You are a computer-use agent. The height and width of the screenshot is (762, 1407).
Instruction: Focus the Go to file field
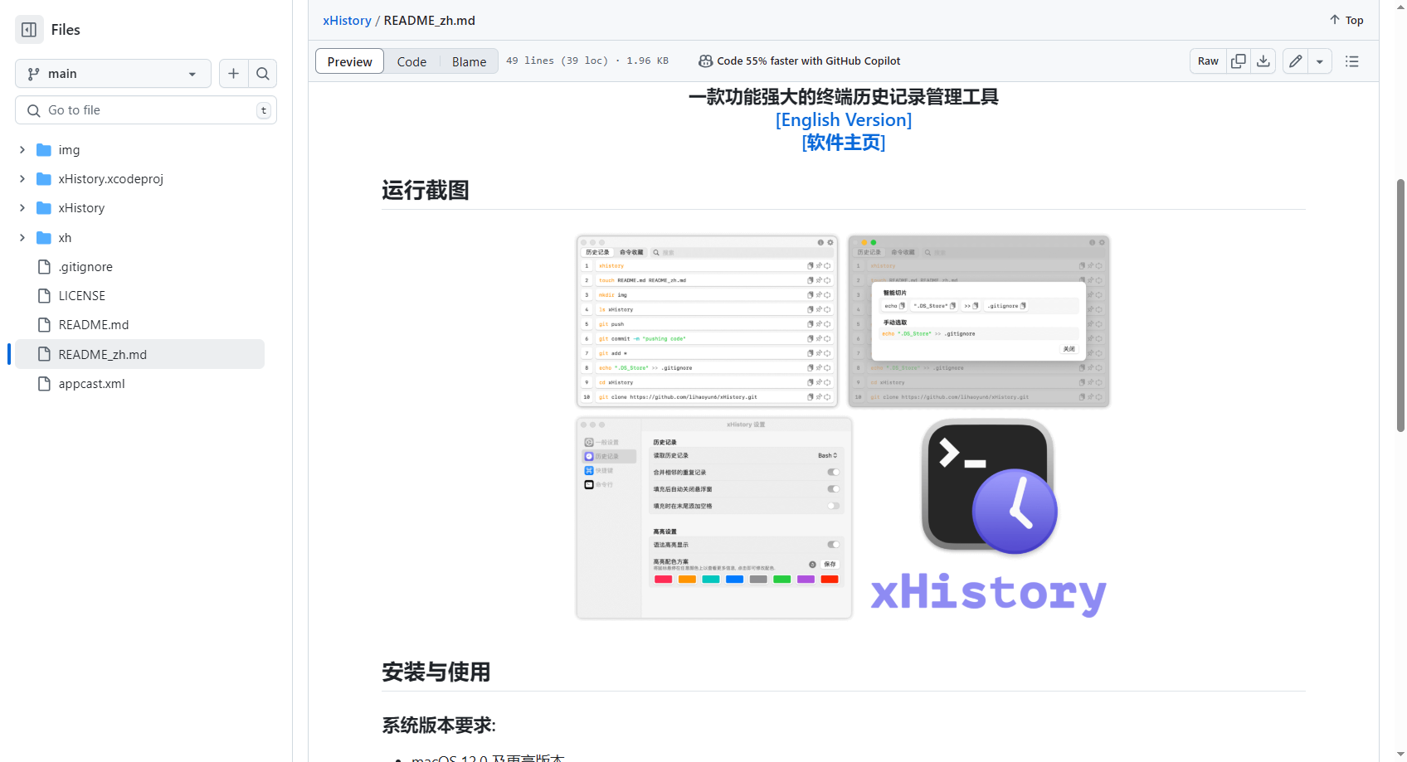146,110
